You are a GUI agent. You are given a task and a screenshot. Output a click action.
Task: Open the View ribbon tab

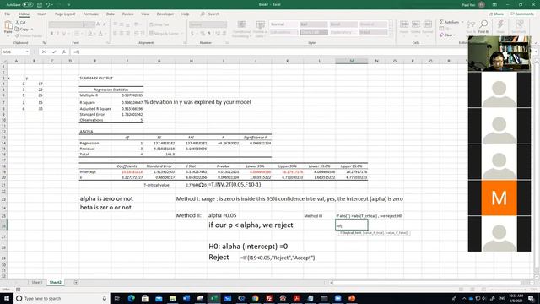145,14
